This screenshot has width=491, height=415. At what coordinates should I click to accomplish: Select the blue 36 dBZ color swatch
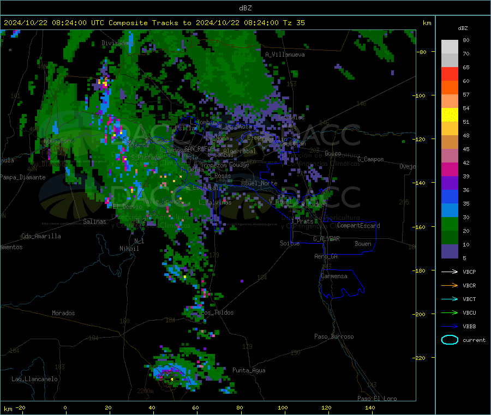(450, 196)
